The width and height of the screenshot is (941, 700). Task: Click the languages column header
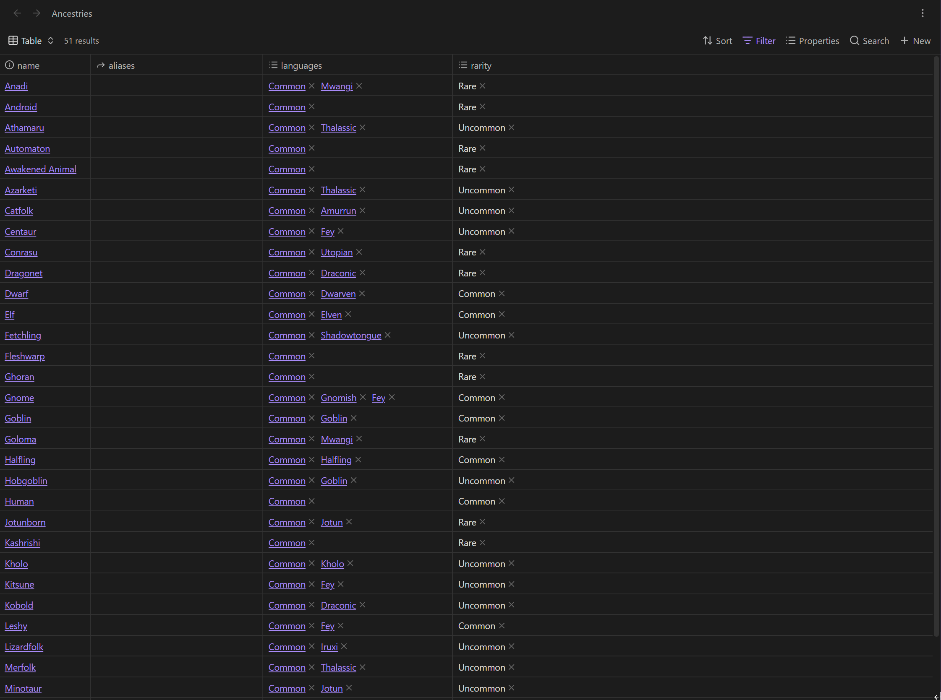[358, 65]
